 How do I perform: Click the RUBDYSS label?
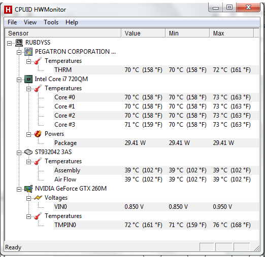(x=38, y=43)
